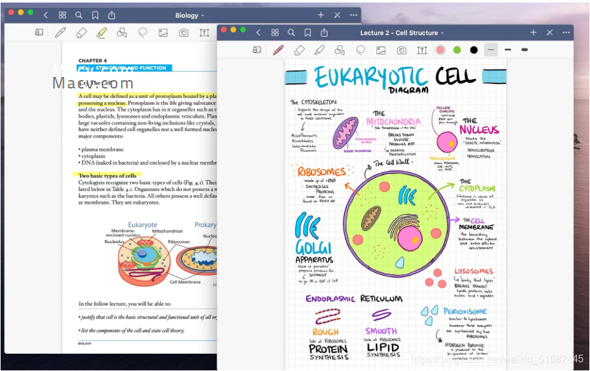590x371 pixels.
Task: Select the Lasso tool in Lecture 2 toolbar
Action: 361,50
